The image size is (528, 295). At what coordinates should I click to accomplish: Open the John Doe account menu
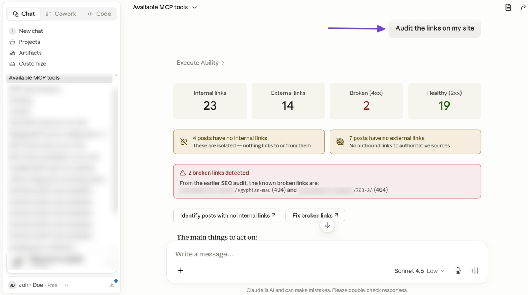[x=38, y=286]
